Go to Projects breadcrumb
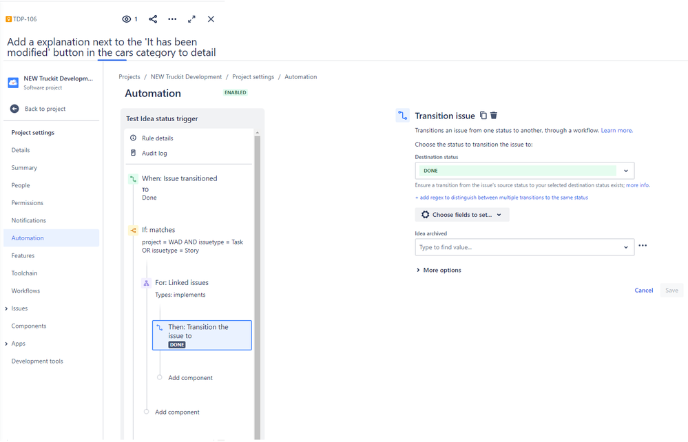 129,76
